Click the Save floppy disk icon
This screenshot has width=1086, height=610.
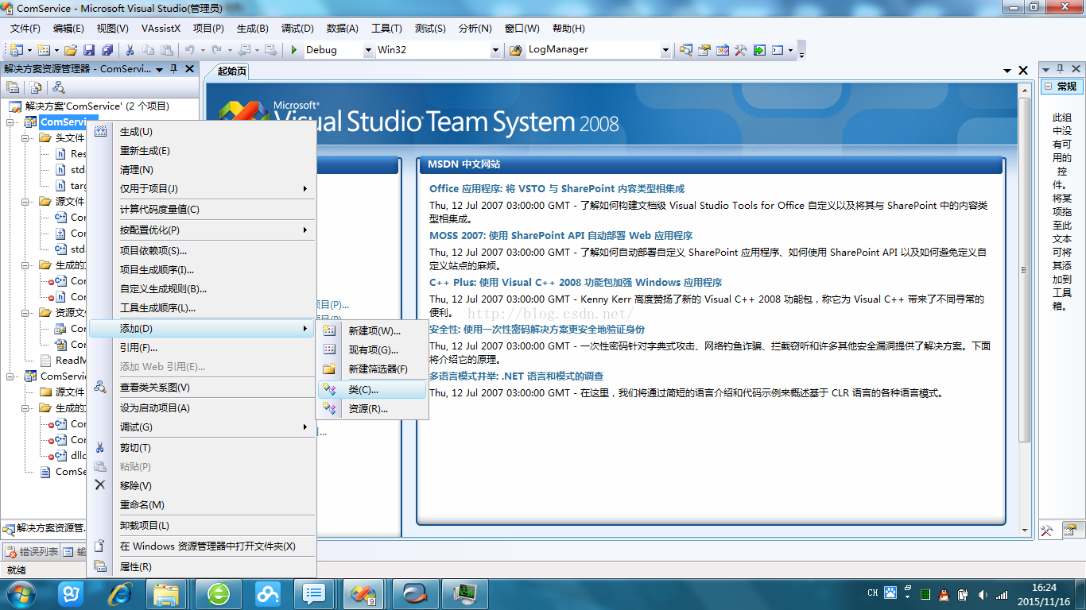point(89,50)
